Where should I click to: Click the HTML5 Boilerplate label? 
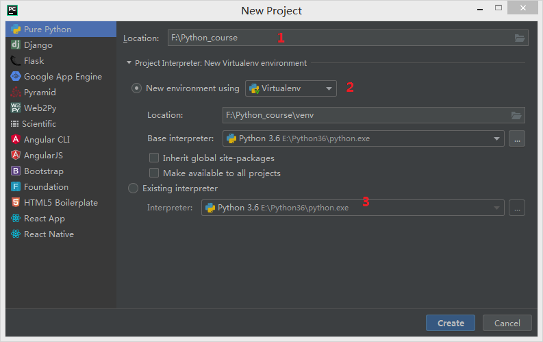(61, 203)
